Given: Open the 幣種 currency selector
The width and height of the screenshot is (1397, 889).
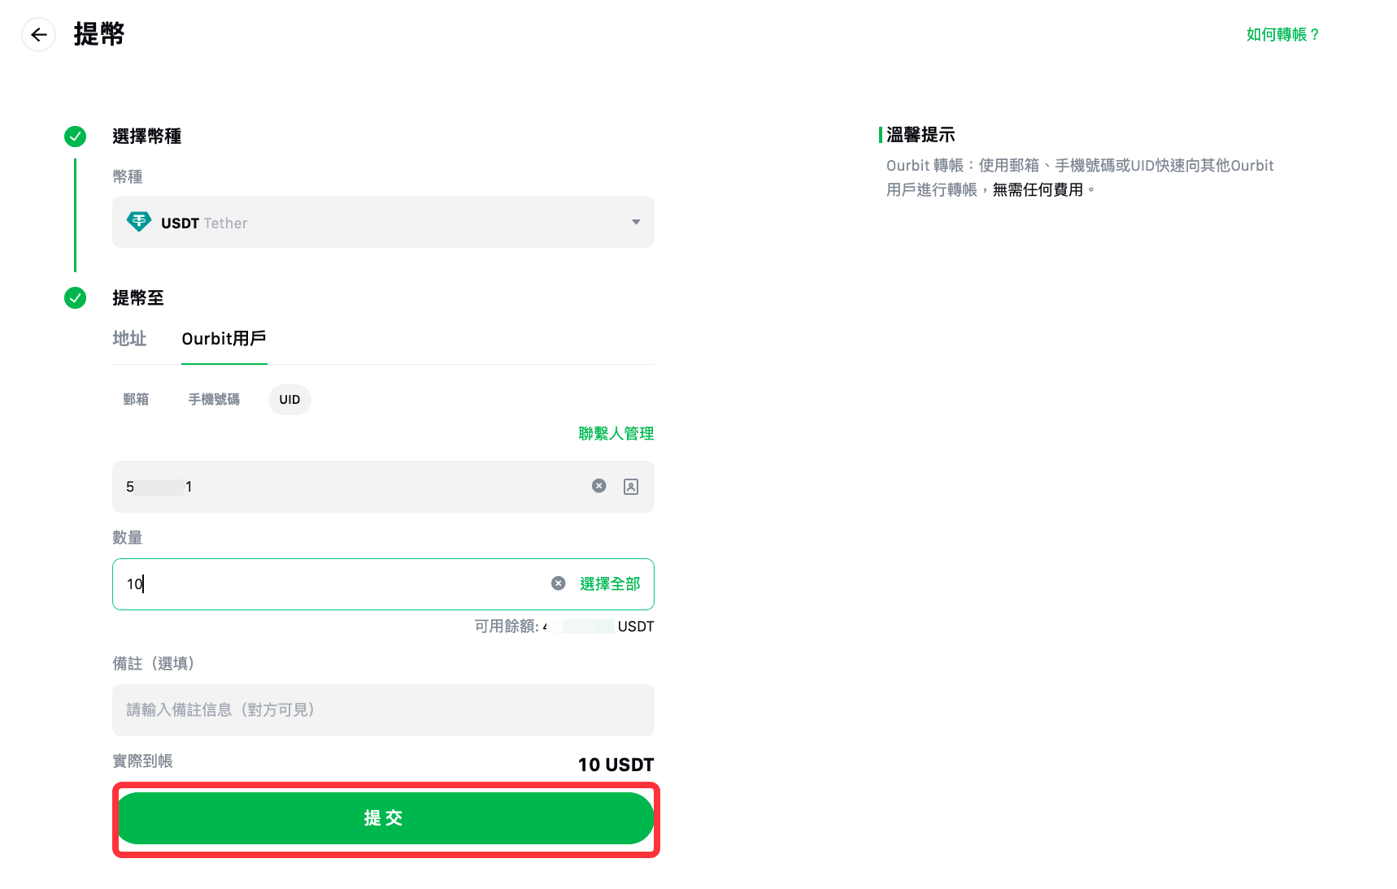Looking at the screenshot, I should (382, 222).
